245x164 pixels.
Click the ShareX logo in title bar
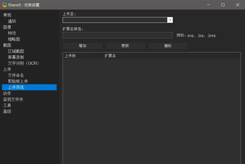click(4, 5)
